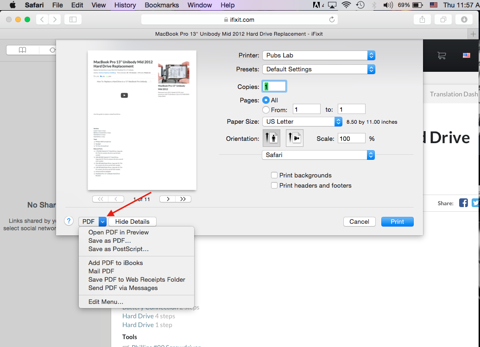
Task: Select landscape orientation
Action: (295, 138)
